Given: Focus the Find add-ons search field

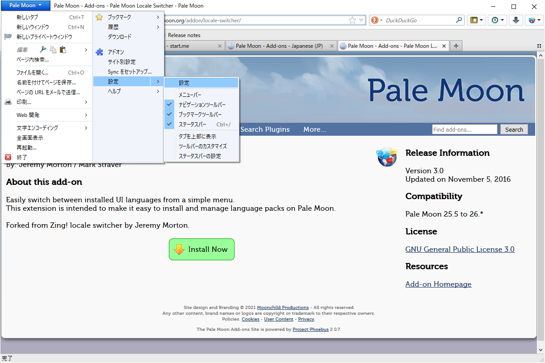Looking at the screenshot, I should point(465,129).
